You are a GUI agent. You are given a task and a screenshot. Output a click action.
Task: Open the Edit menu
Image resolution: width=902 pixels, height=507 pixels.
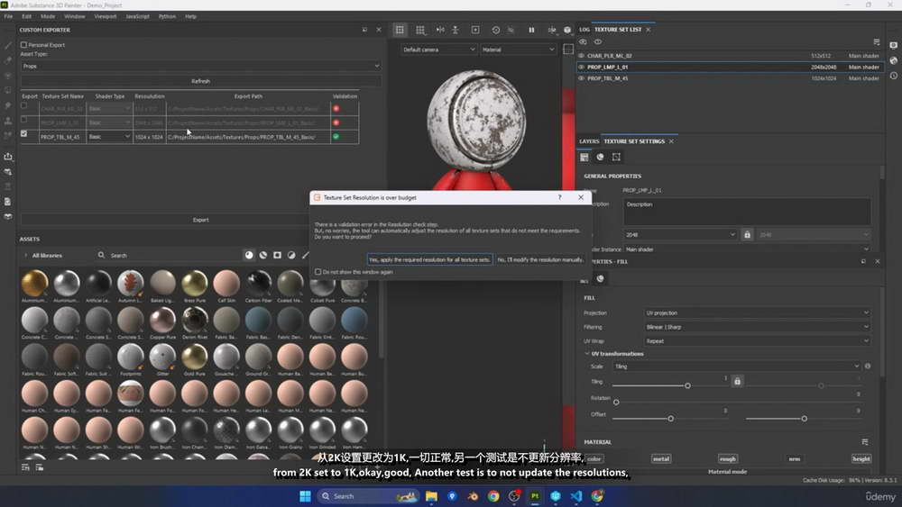pos(26,16)
